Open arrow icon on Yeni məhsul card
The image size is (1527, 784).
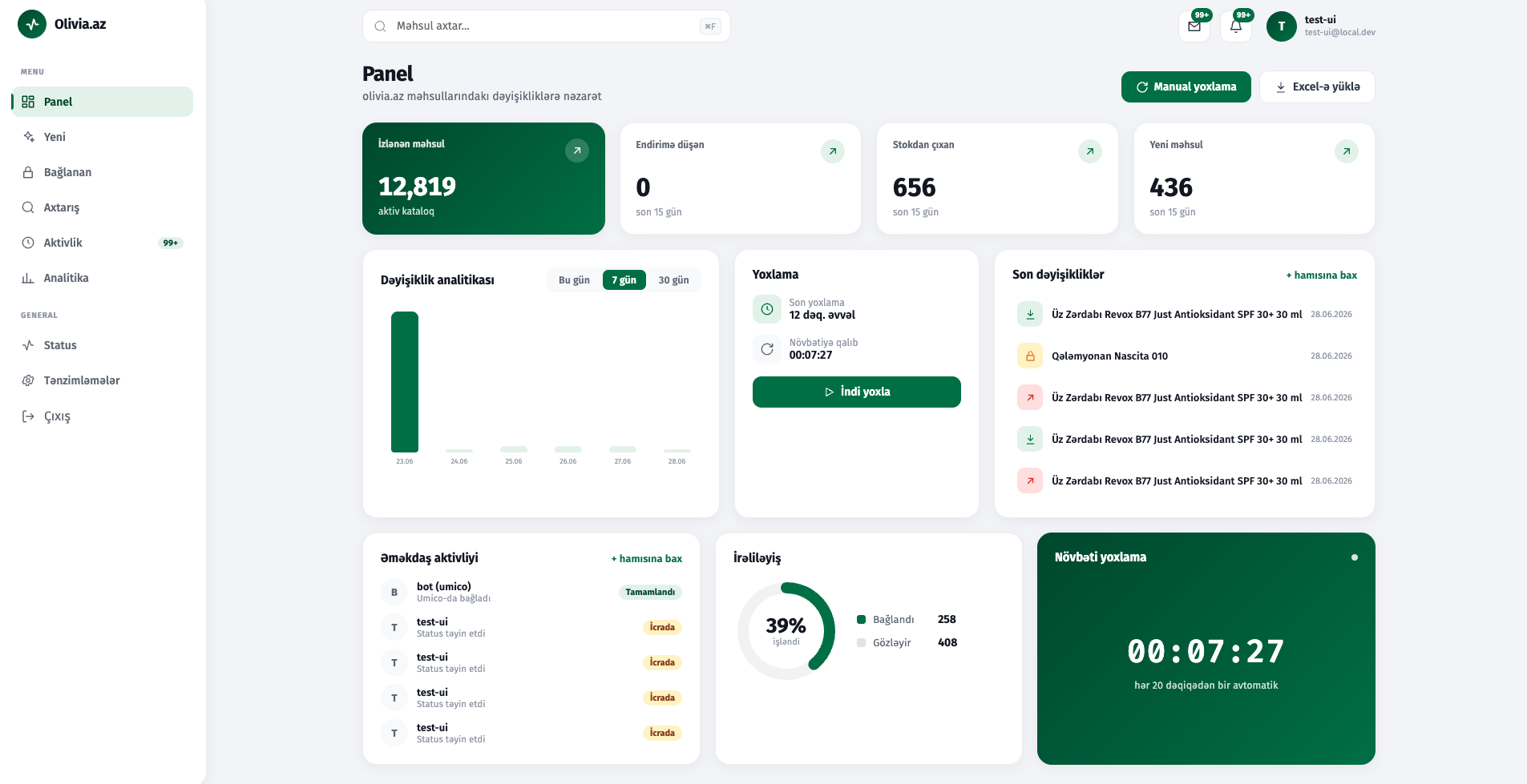click(x=1347, y=151)
